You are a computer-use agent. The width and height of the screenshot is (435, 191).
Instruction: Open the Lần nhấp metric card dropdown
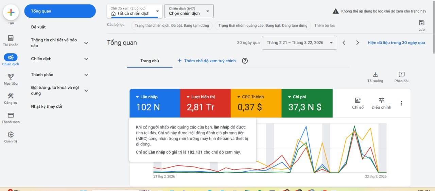[138, 97]
